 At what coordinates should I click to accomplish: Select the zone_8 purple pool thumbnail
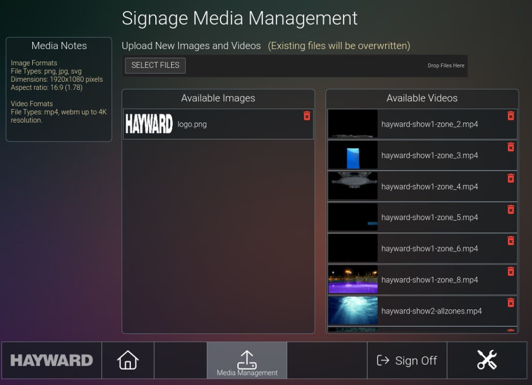pyautogui.click(x=353, y=279)
